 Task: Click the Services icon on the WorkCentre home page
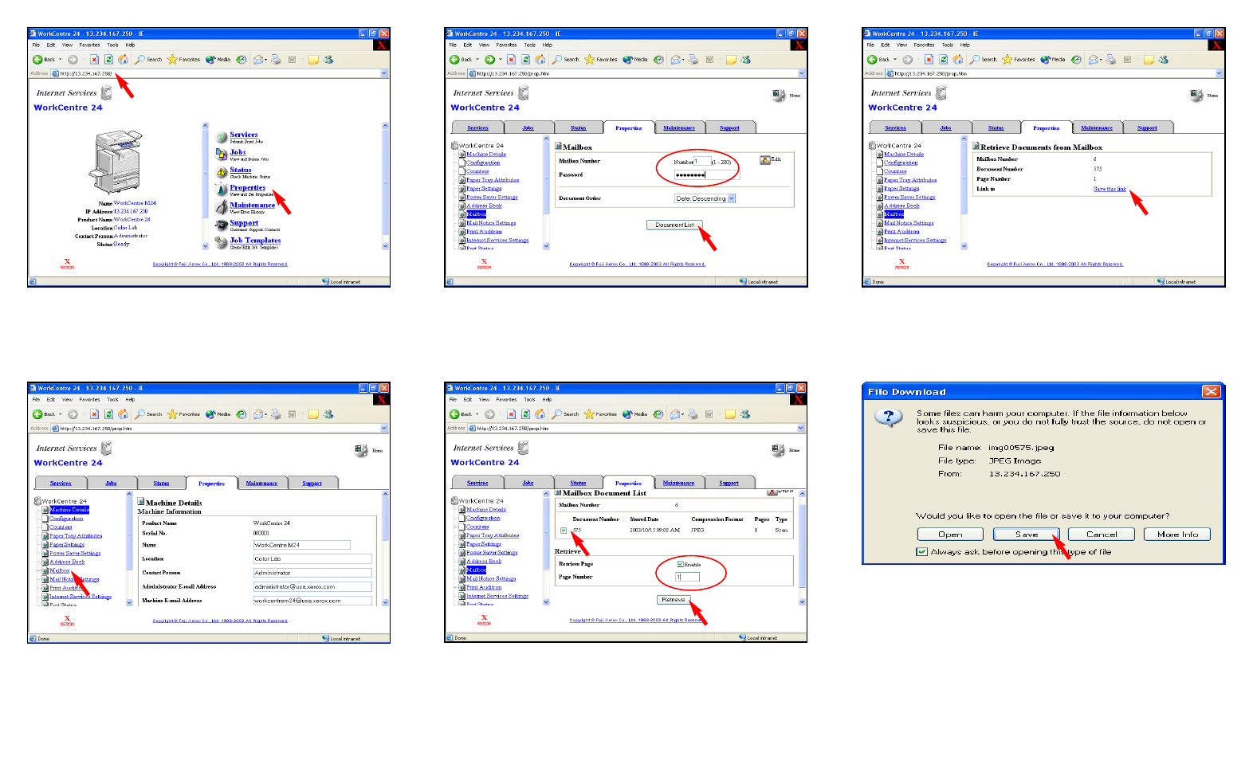(x=222, y=136)
